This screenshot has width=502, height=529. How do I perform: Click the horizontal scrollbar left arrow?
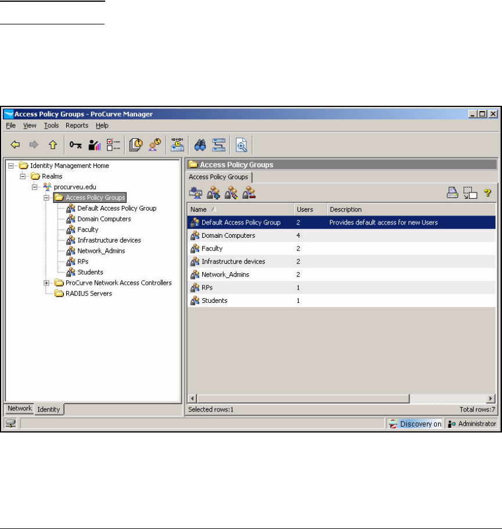(192, 398)
